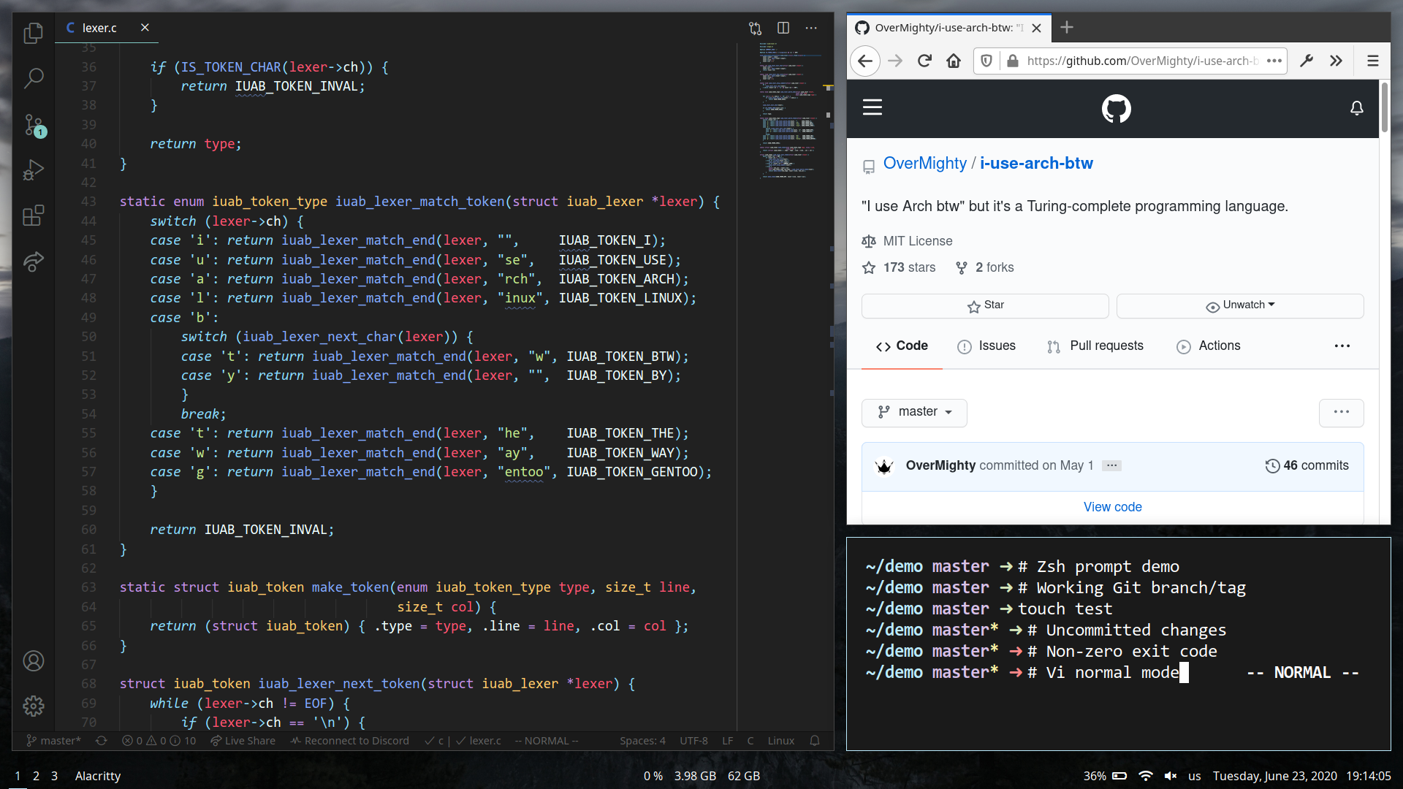The image size is (1403, 789).
Task: Show more repository tabs ellipsis
Action: [1342, 346]
